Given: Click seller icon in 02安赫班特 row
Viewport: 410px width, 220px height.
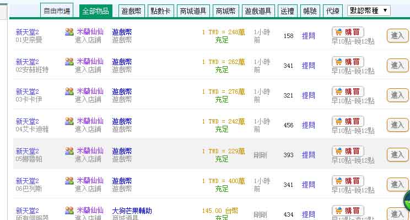Looking at the screenshot, I should coord(69,62).
